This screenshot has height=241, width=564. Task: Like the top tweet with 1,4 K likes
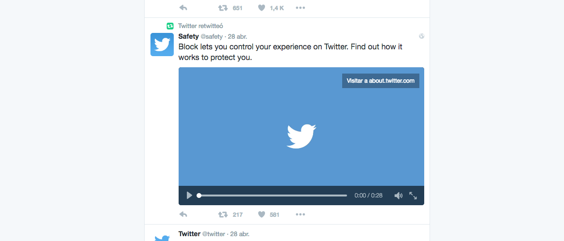pyautogui.click(x=262, y=8)
